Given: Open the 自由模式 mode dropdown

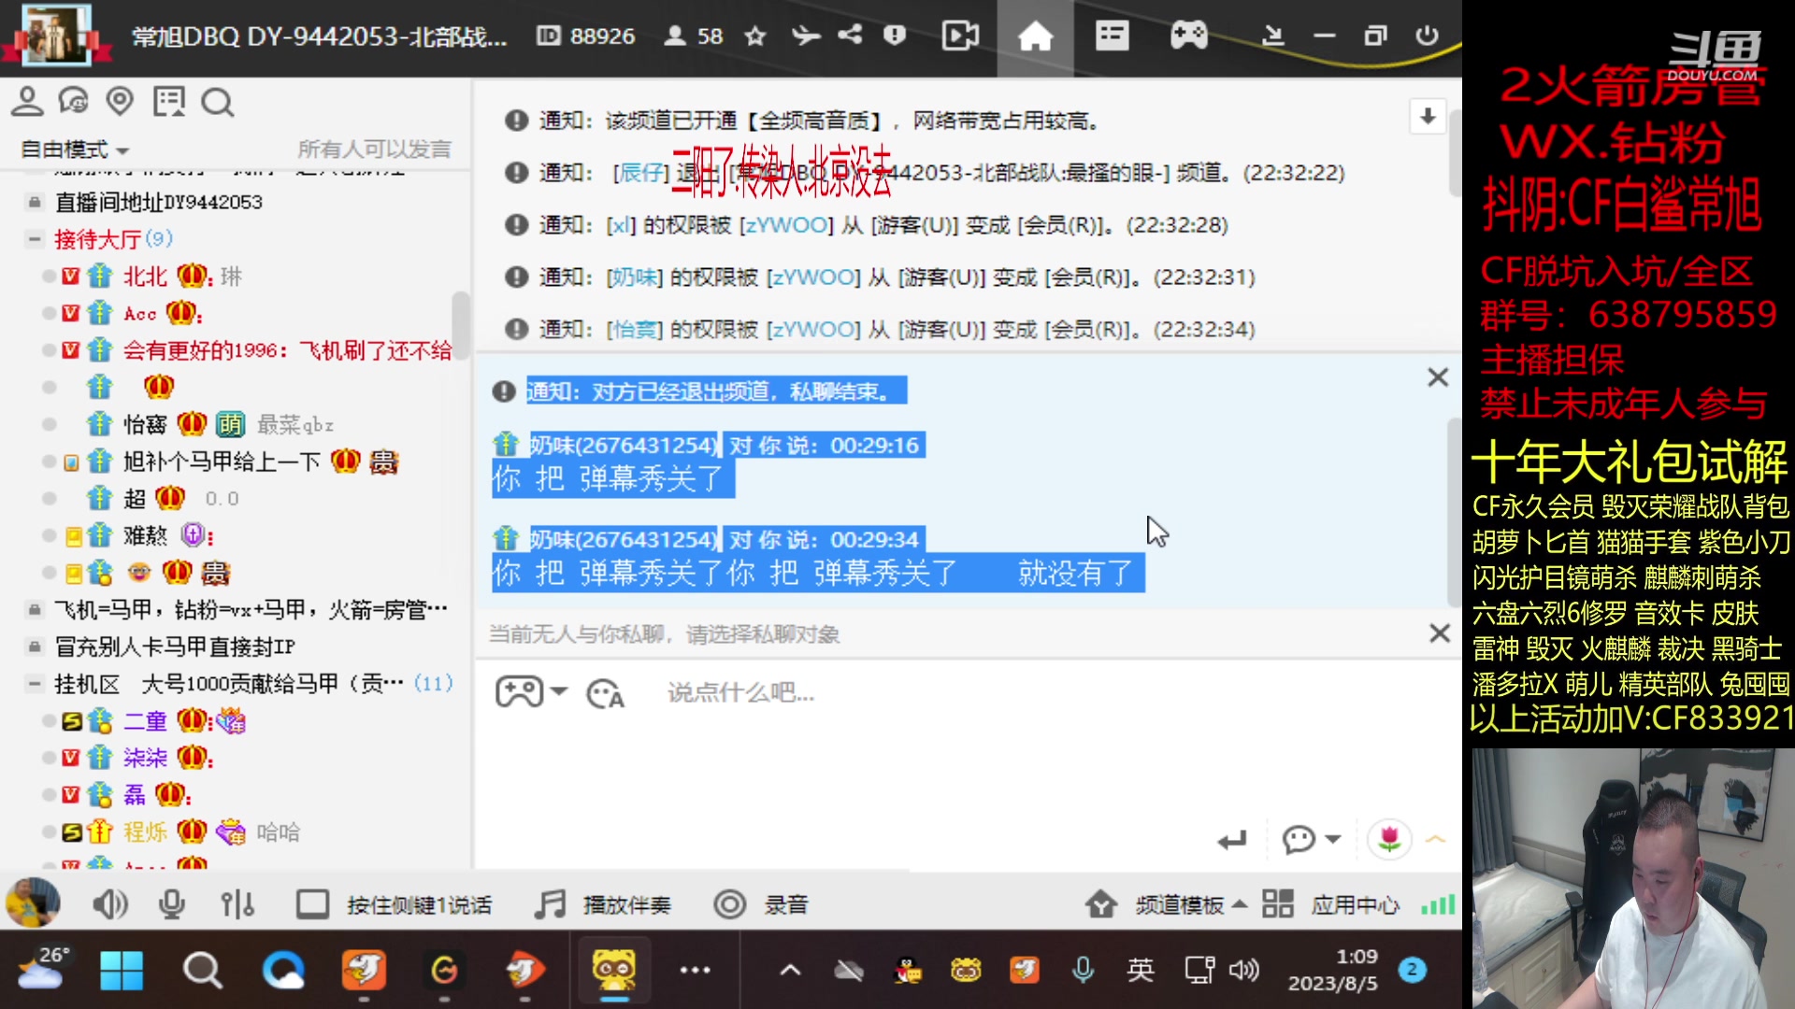Looking at the screenshot, I should 73,149.
